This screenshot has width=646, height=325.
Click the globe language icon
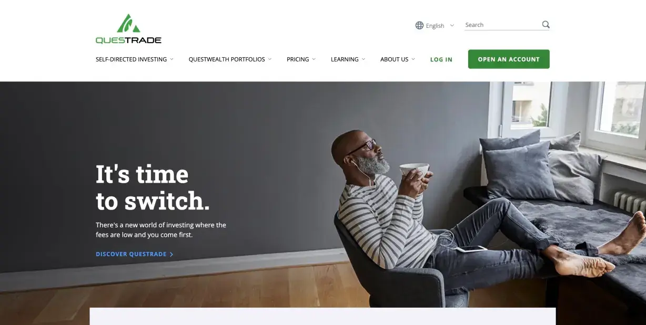pos(419,25)
